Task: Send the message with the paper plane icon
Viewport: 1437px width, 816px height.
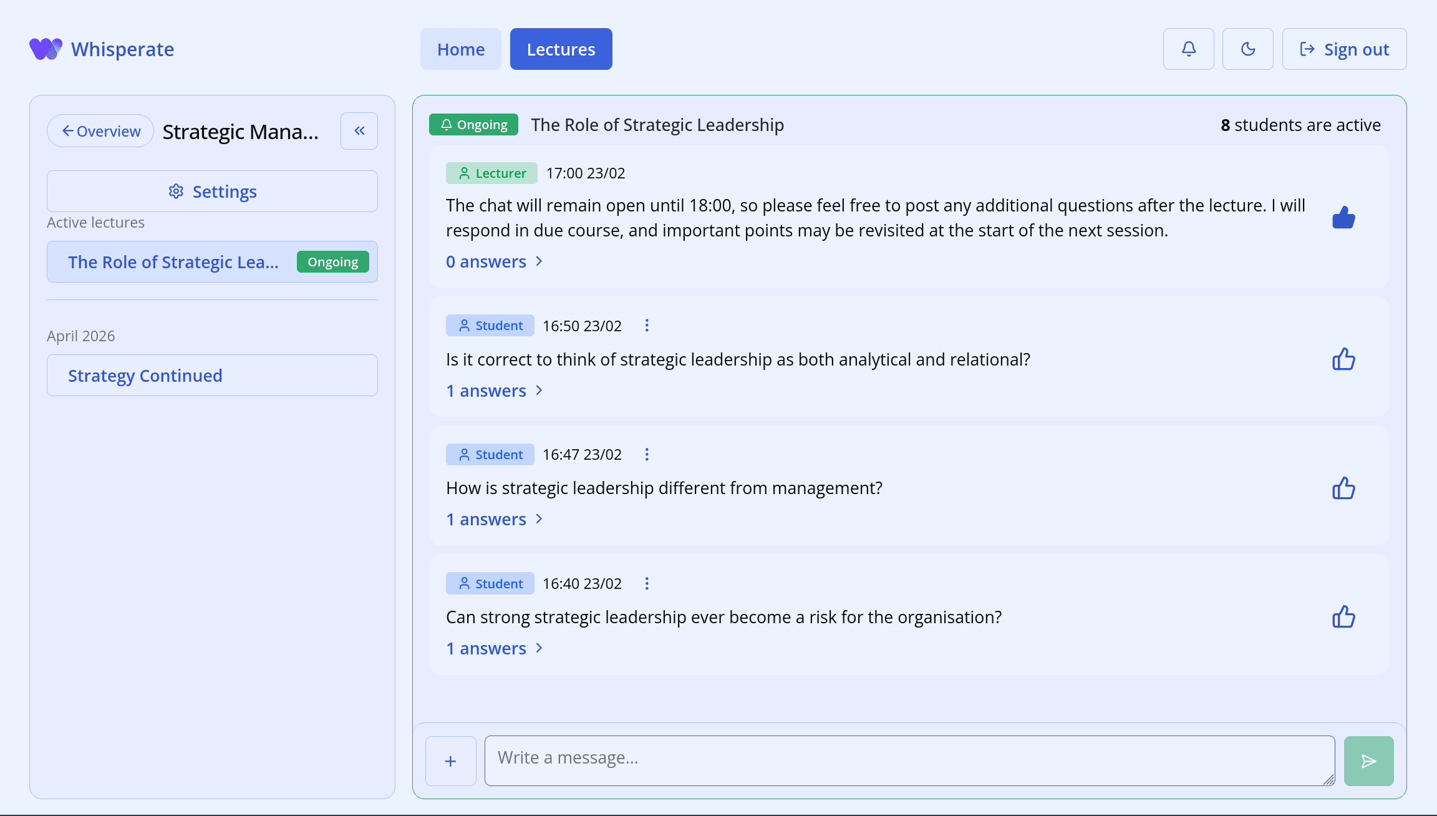Action: coord(1368,760)
